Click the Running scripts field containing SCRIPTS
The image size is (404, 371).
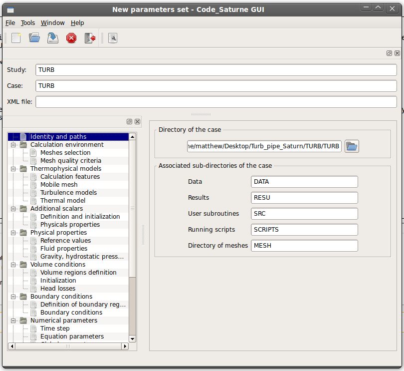304,230
